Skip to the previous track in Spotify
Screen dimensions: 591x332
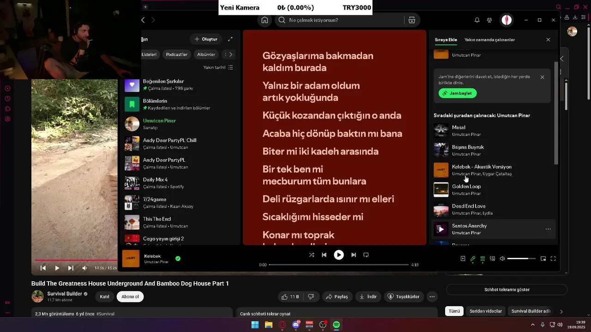pos(324,255)
